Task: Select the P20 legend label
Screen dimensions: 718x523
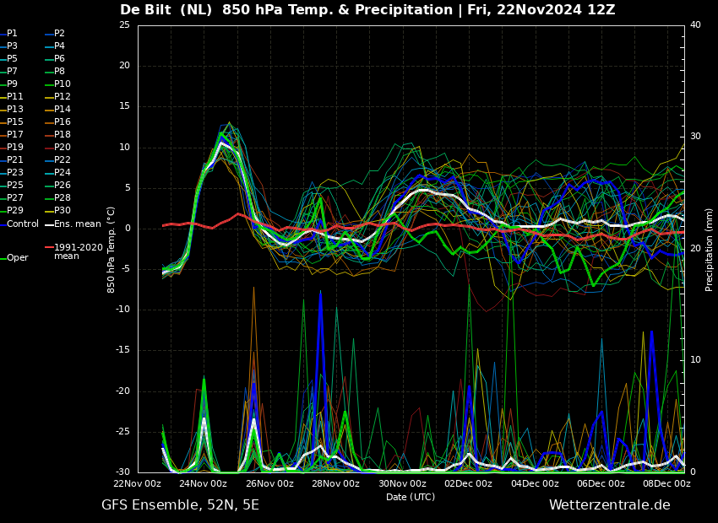Action: [58, 148]
